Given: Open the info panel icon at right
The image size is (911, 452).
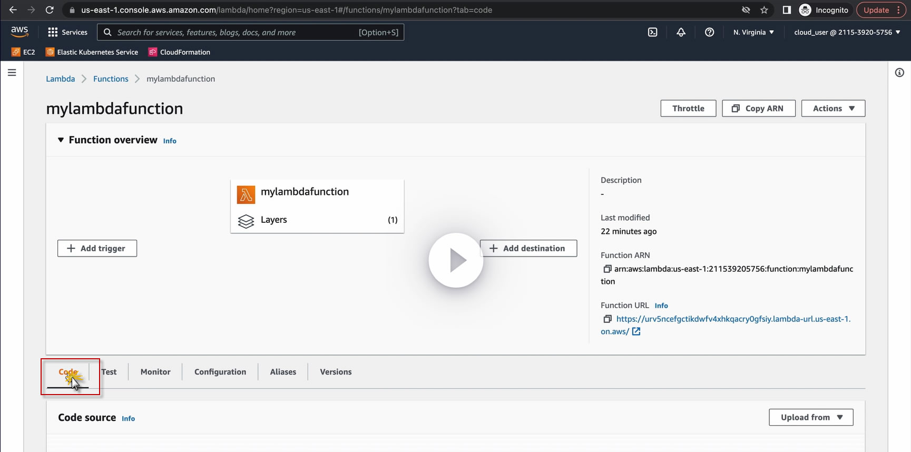Looking at the screenshot, I should (x=899, y=73).
